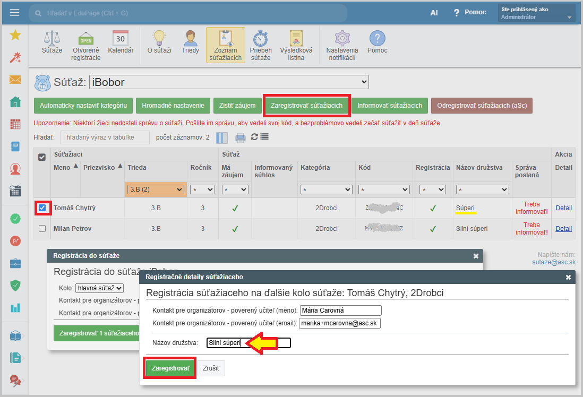Check the checkbox for Milan Petrov
This screenshot has width=583, height=397.
[42, 229]
